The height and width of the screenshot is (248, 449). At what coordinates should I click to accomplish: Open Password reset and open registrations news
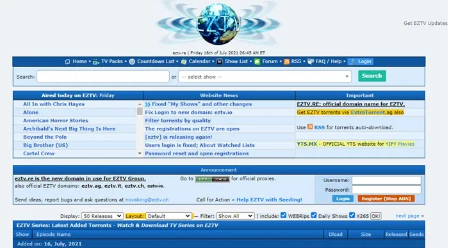pyautogui.click(x=197, y=153)
